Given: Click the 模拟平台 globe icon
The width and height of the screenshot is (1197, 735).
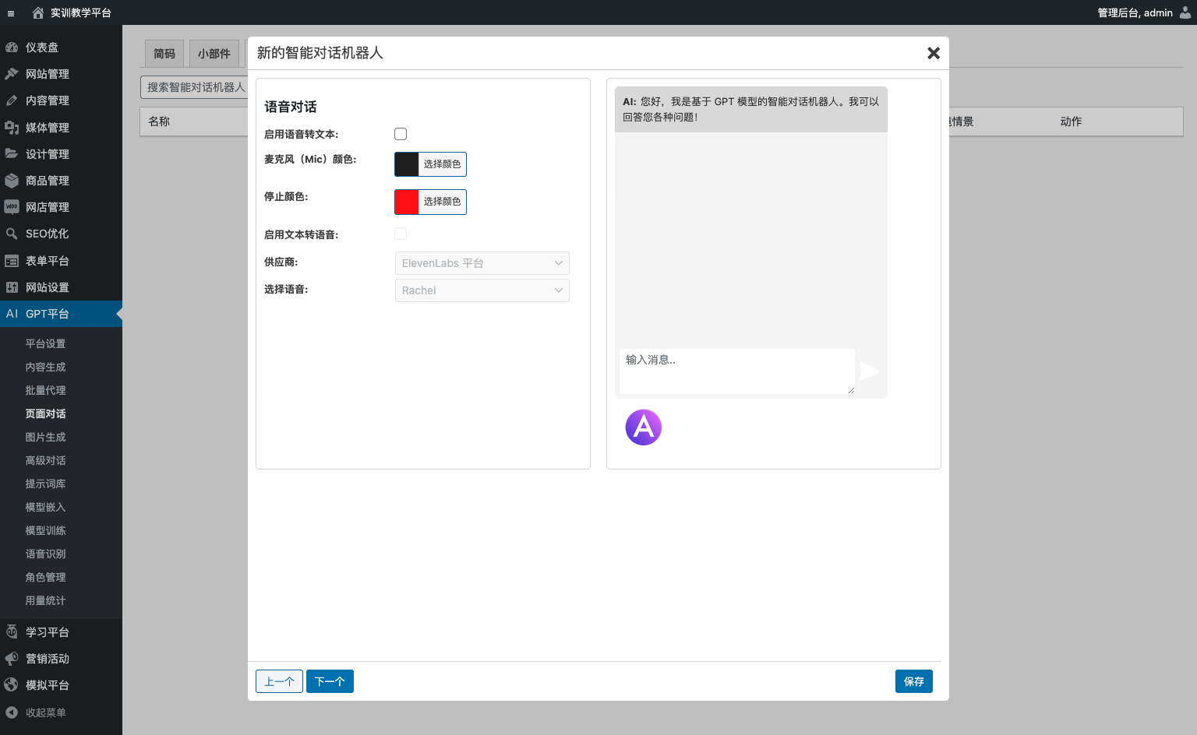Looking at the screenshot, I should coord(12,685).
